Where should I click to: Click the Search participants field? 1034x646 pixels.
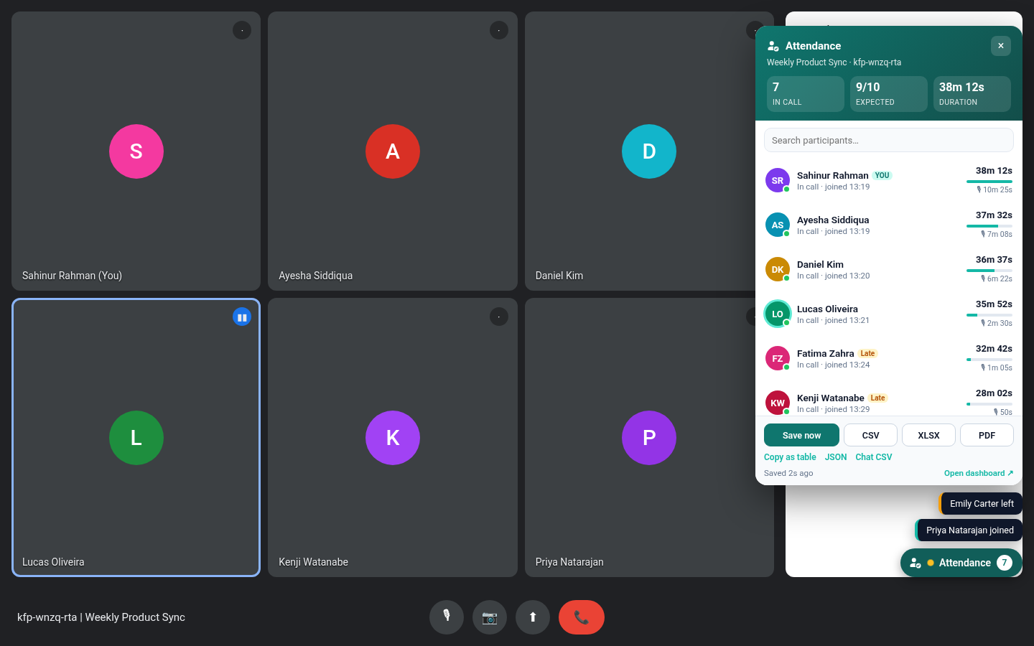pyautogui.click(x=889, y=140)
